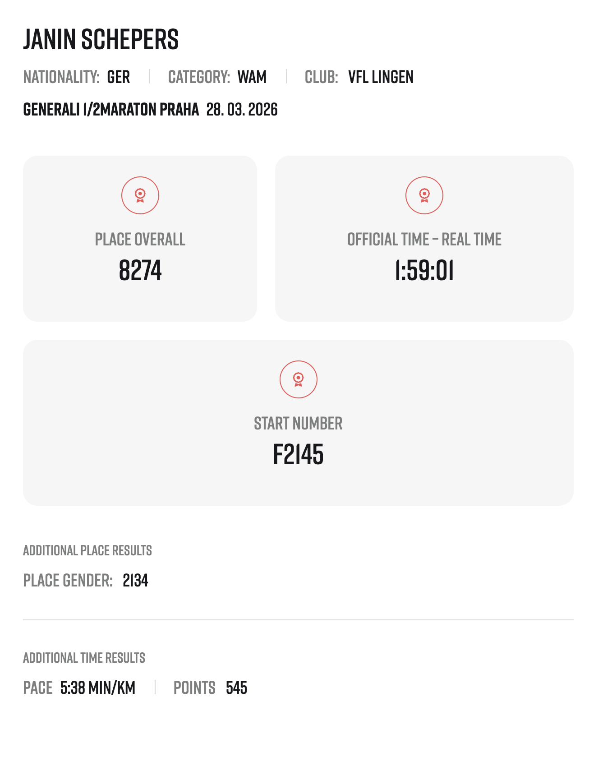Click the club name VFL Lingen
The height and width of the screenshot is (757, 589).
pos(381,77)
